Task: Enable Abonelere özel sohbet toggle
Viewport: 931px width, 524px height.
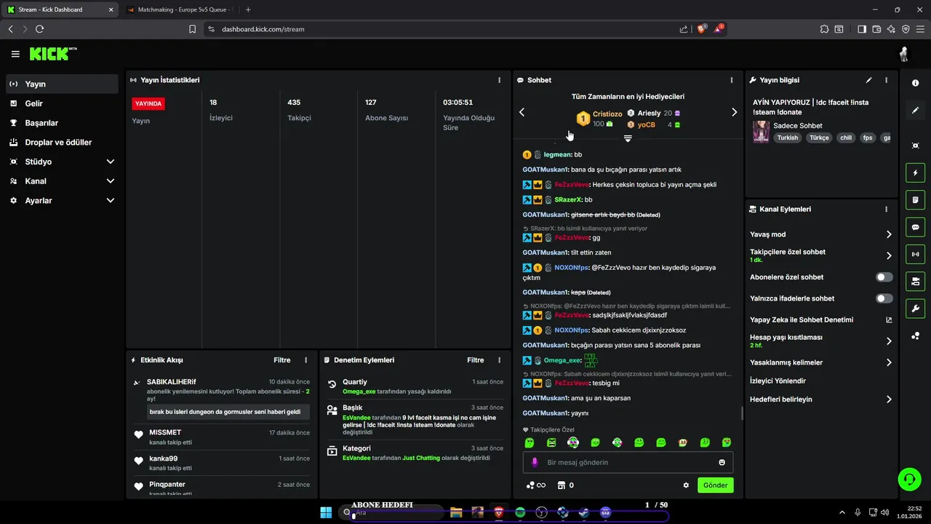Action: coord(884,277)
